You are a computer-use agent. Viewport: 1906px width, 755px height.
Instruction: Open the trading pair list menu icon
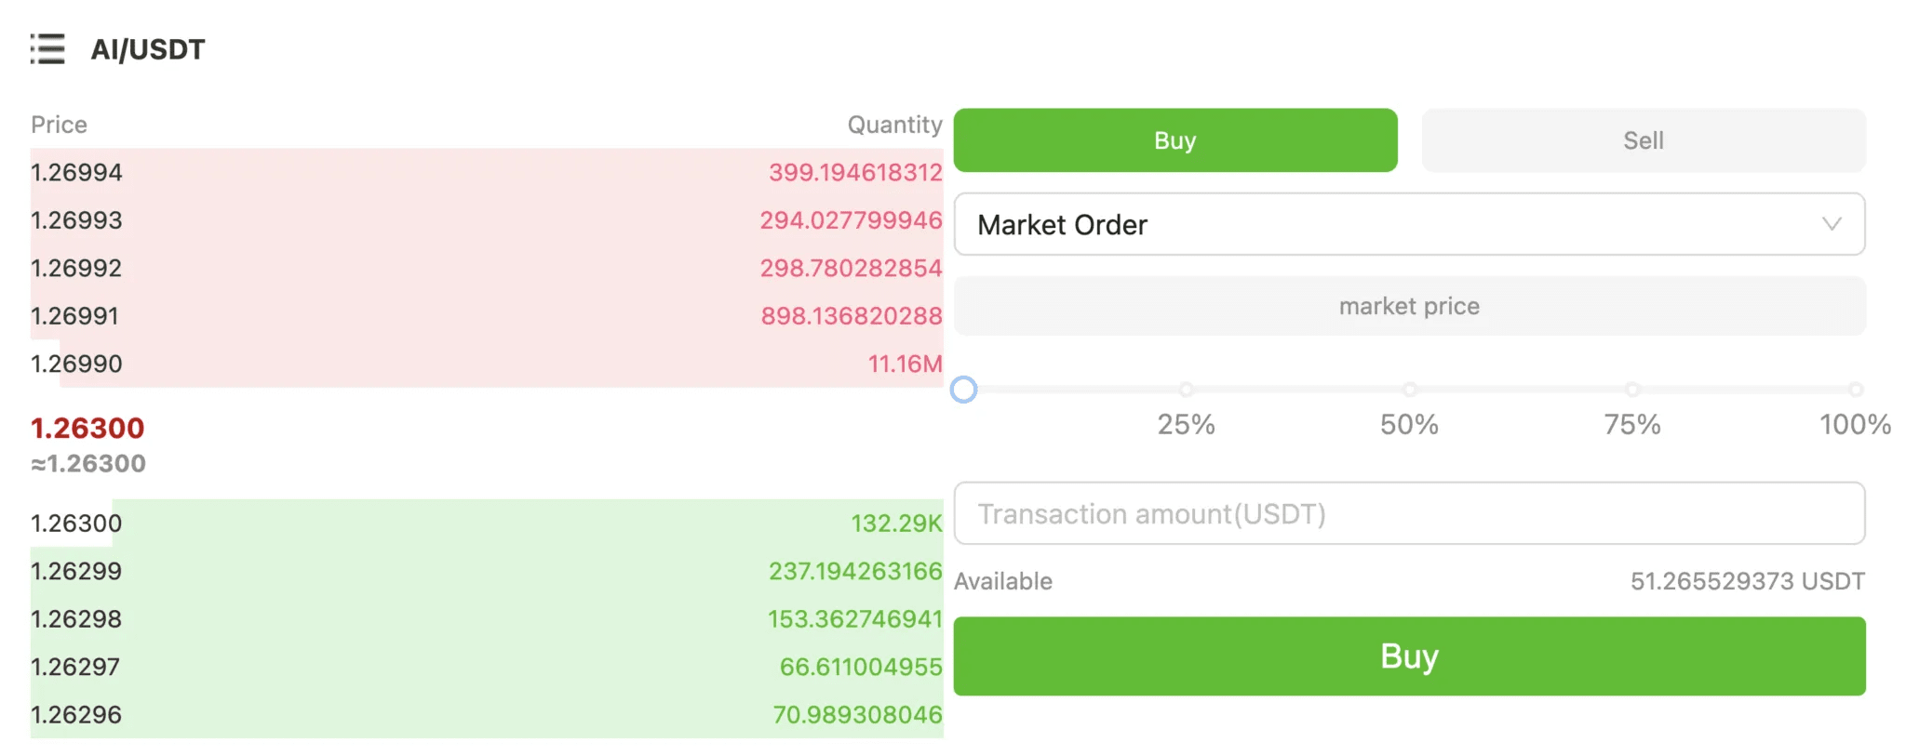pos(47,49)
